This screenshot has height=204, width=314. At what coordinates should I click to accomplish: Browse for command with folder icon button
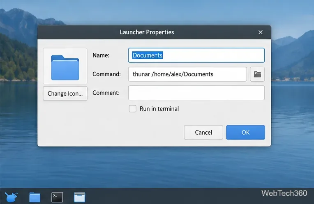coord(257,74)
